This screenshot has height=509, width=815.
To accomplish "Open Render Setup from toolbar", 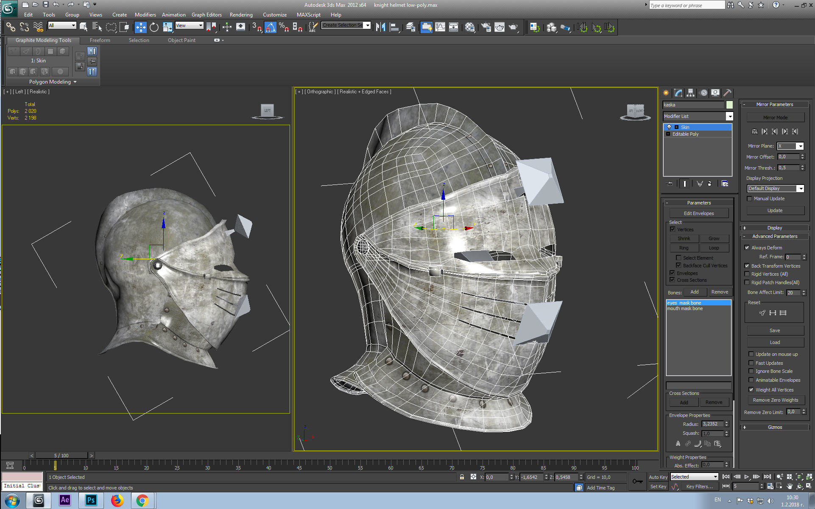I will tap(486, 27).
